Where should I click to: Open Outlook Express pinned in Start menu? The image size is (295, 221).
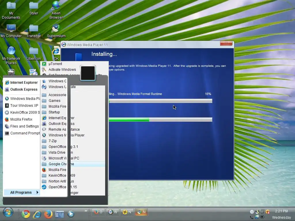click(21, 89)
